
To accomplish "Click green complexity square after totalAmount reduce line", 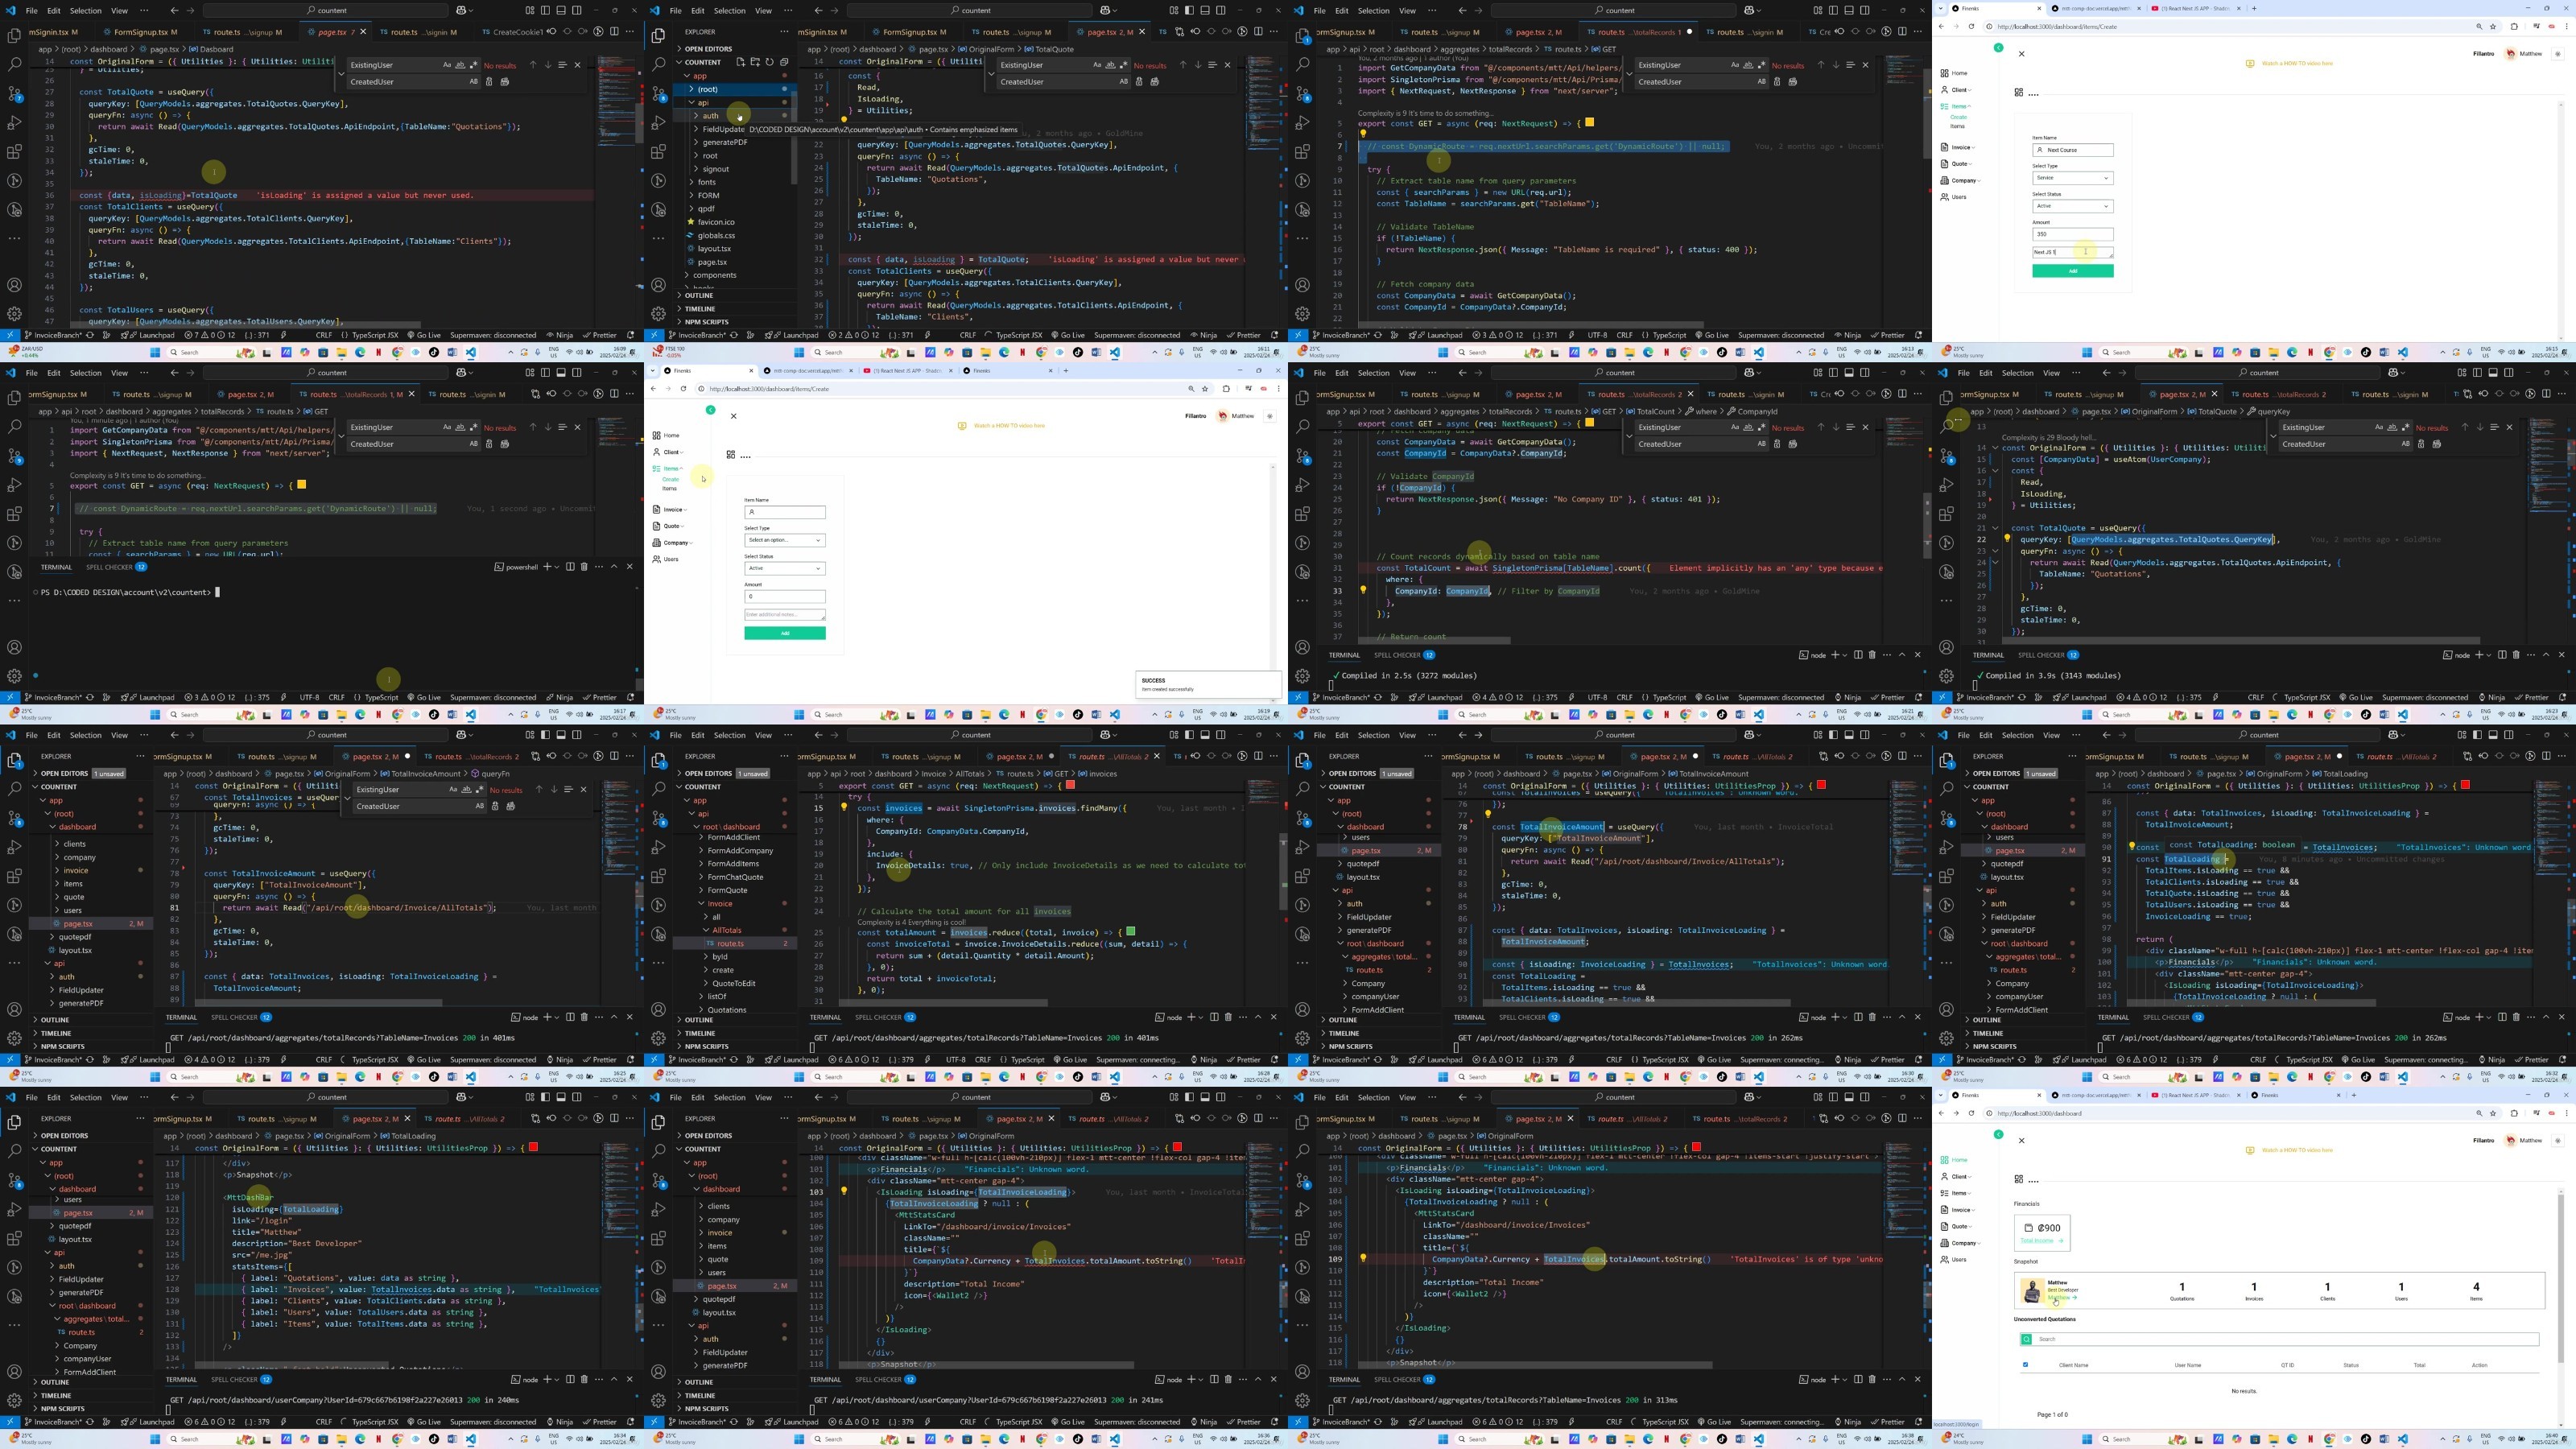I will 1130,932.
